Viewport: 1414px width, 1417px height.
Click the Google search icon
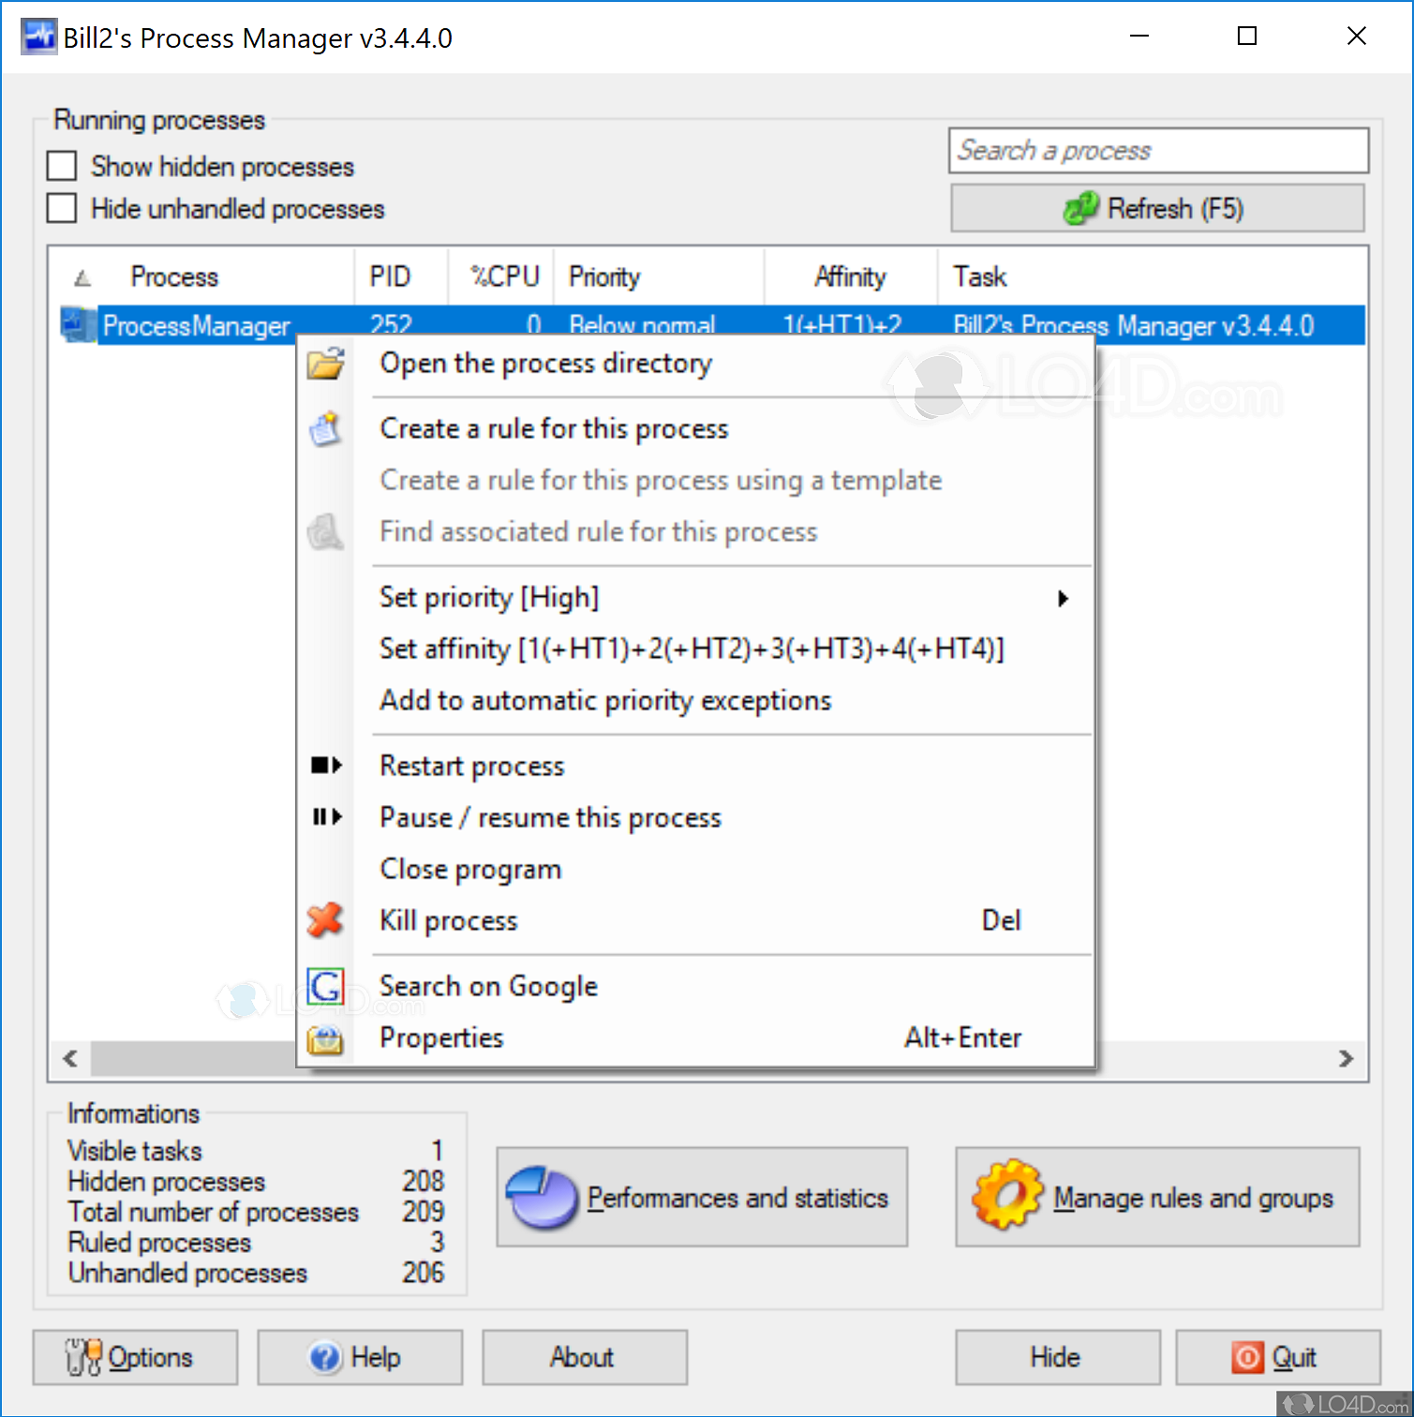pyautogui.click(x=325, y=985)
